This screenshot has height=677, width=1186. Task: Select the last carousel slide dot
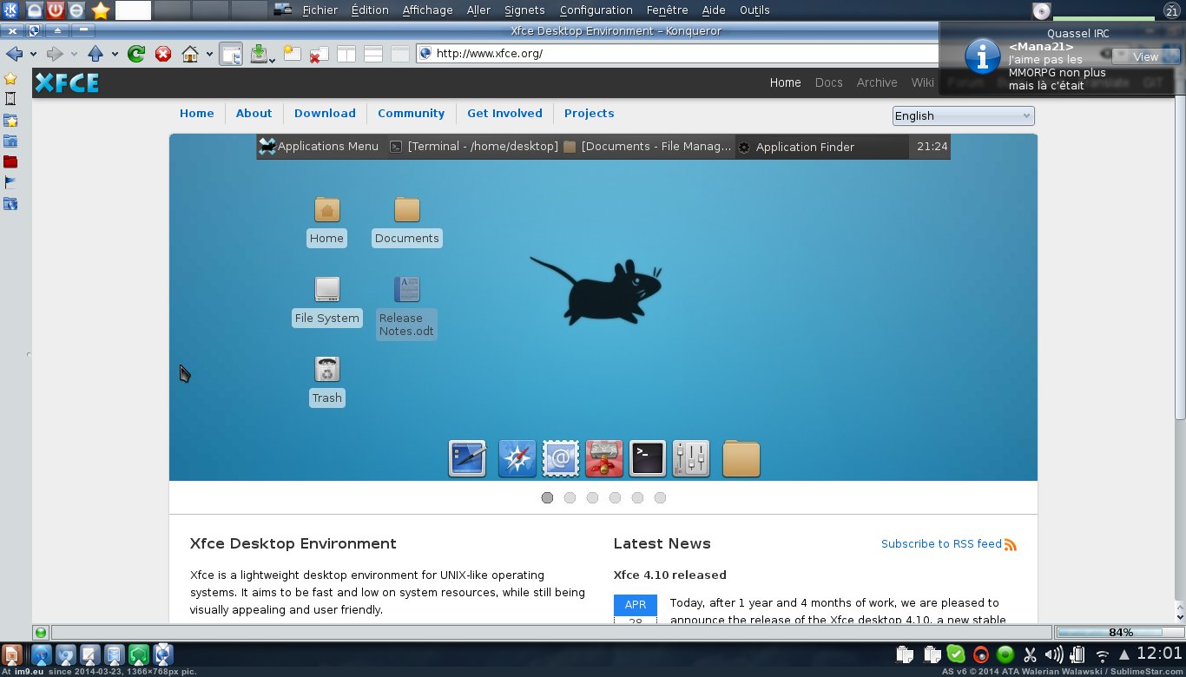click(660, 497)
